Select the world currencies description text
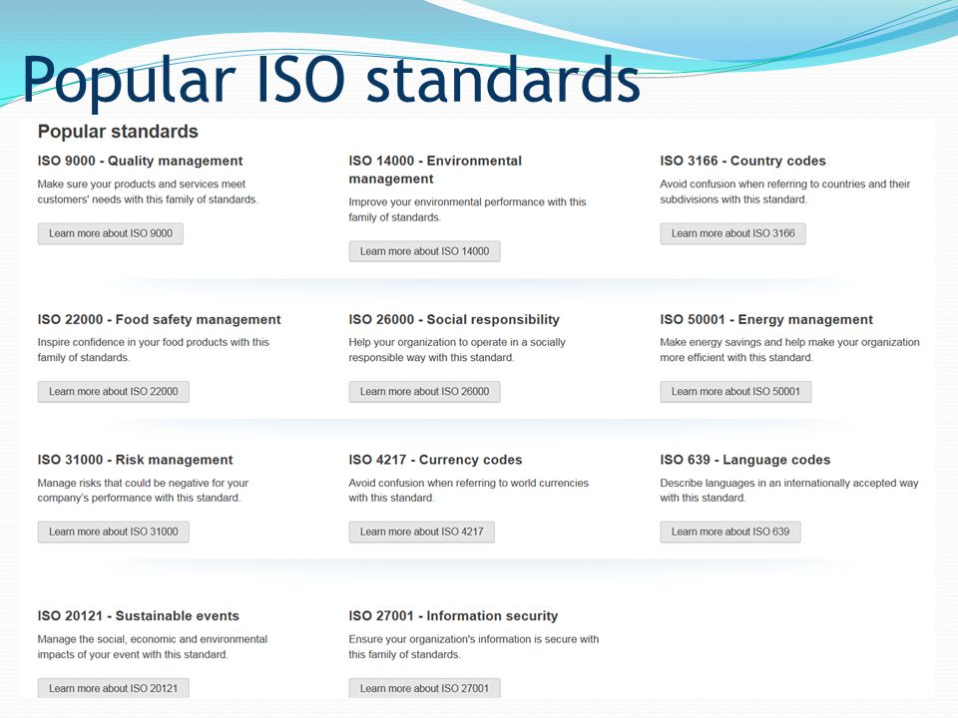Viewport: 958px width, 718px height. pyautogui.click(x=469, y=491)
